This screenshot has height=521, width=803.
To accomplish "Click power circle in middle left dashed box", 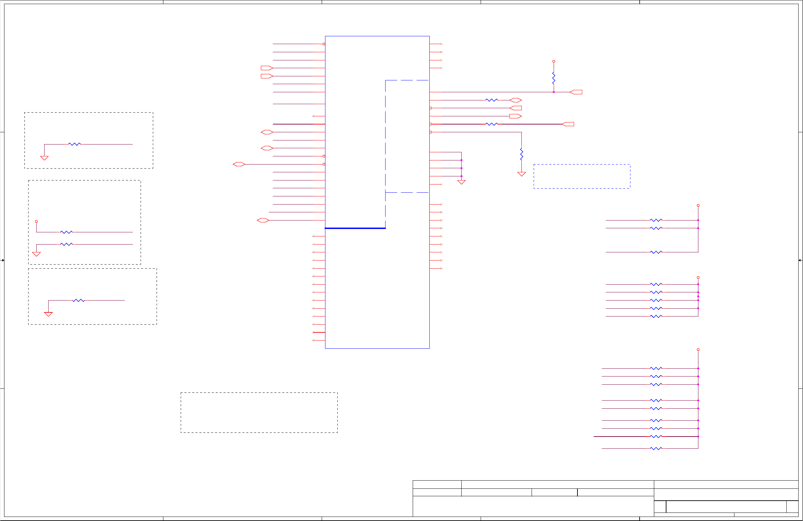I will 36,221.
